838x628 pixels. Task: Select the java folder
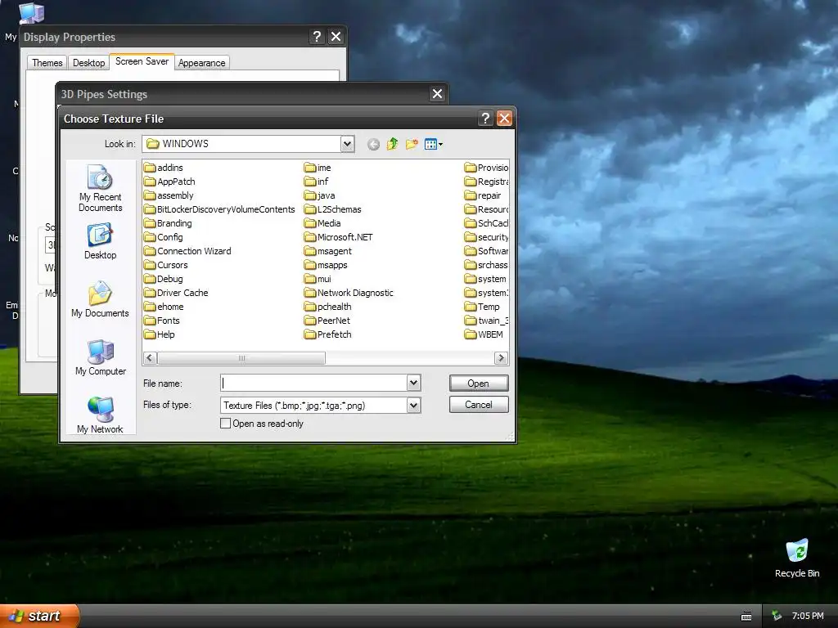[320, 195]
